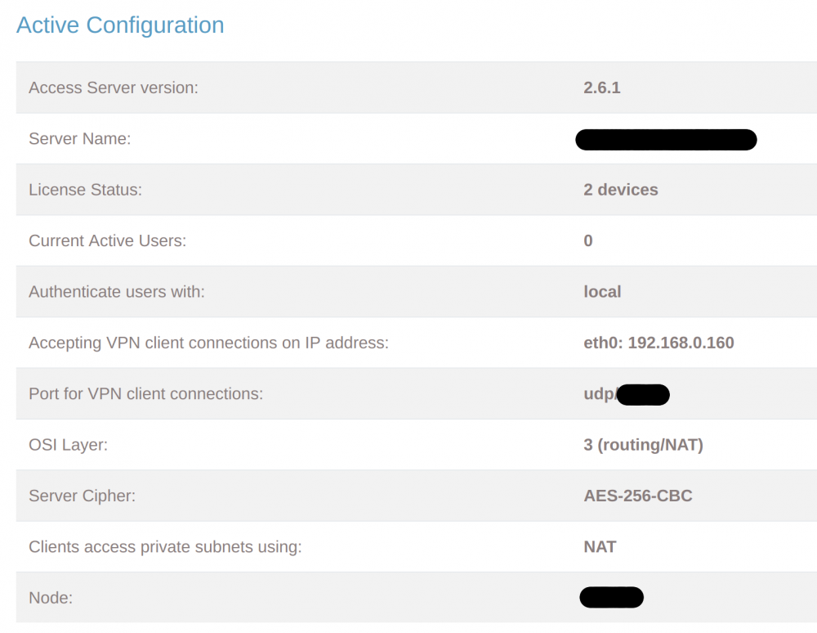The height and width of the screenshot is (633, 817).
Task: Click the Active Configuration heading
Action: pyautogui.click(x=120, y=25)
